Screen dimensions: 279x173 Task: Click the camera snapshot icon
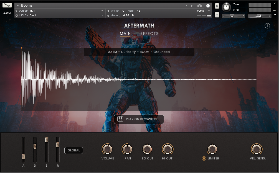(199, 6)
